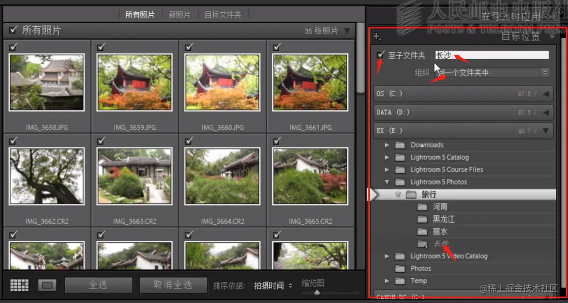Image resolution: width=568 pixels, height=303 pixels.
Task: Click the Photos folder name
Action: click(420, 268)
